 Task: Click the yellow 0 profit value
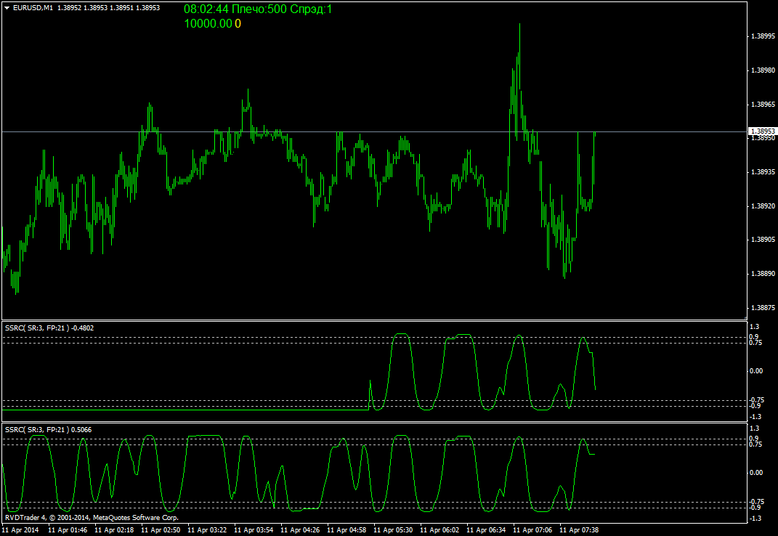point(238,23)
